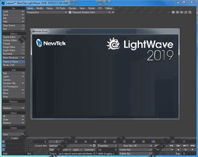Screen dimensions: 198x157
Task: Open the Perspective view type dropdown
Action: (x=46, y=12)
